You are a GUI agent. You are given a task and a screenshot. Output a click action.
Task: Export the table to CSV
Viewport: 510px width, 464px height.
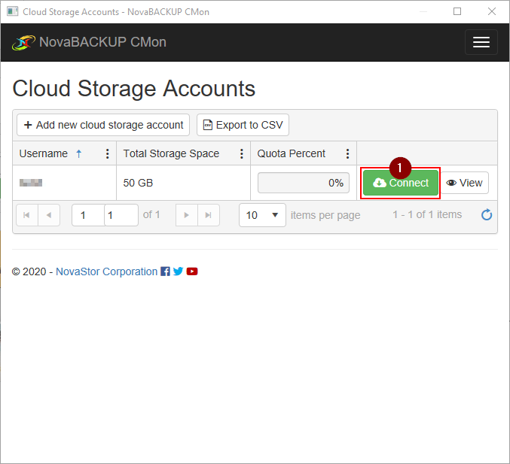pyautogui.click(x=243, y=125)
